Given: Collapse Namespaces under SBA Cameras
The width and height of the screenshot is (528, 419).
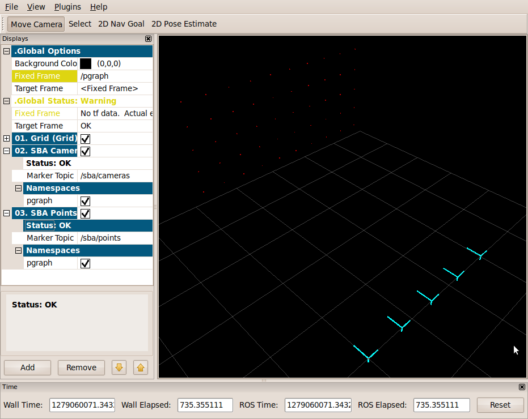Looking at the screenshot, I should [x=19, y=188].
